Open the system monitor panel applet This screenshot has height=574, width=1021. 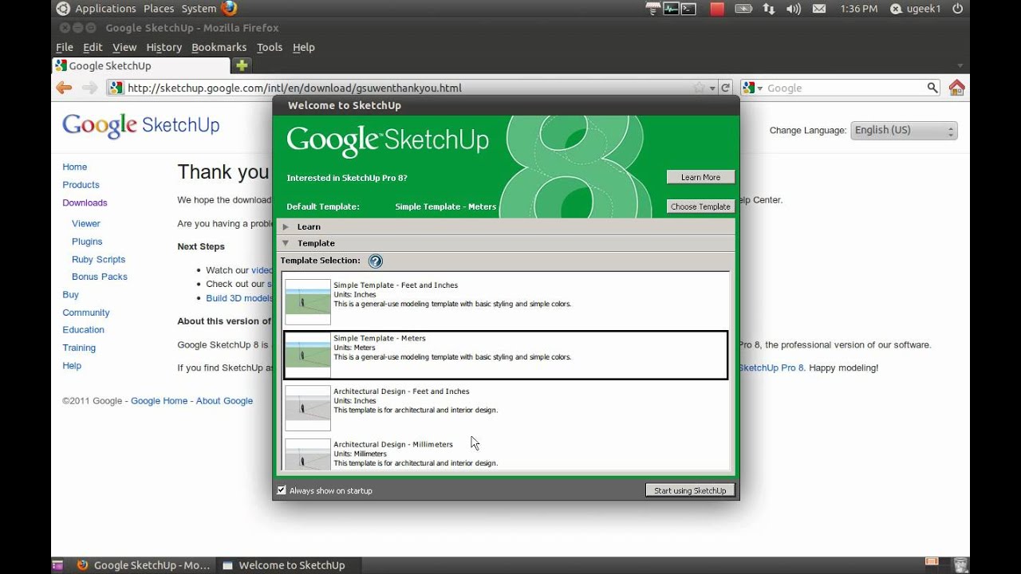tap(671, 9)
